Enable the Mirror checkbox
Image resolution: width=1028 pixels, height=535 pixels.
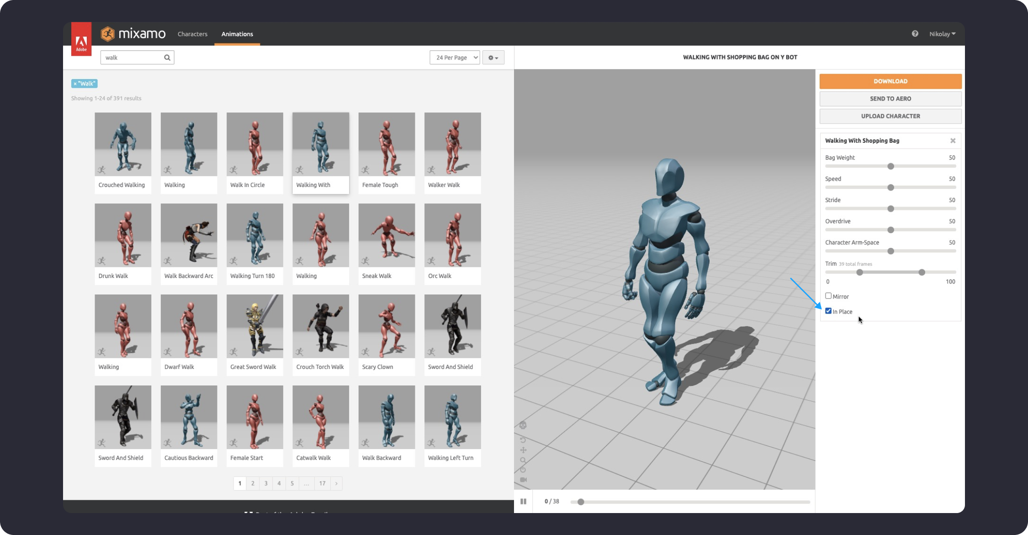coord(828,296)
